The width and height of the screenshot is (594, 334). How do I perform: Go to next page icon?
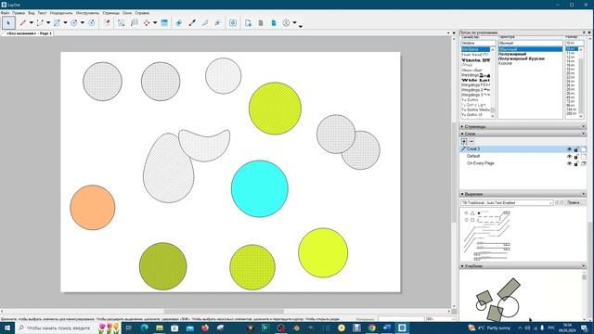point(274,22)
